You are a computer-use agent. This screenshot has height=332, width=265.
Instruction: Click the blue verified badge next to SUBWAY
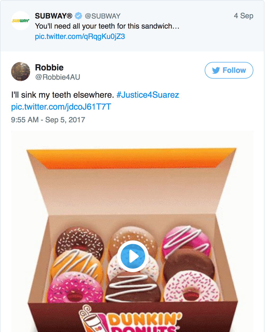coord(78,16)
